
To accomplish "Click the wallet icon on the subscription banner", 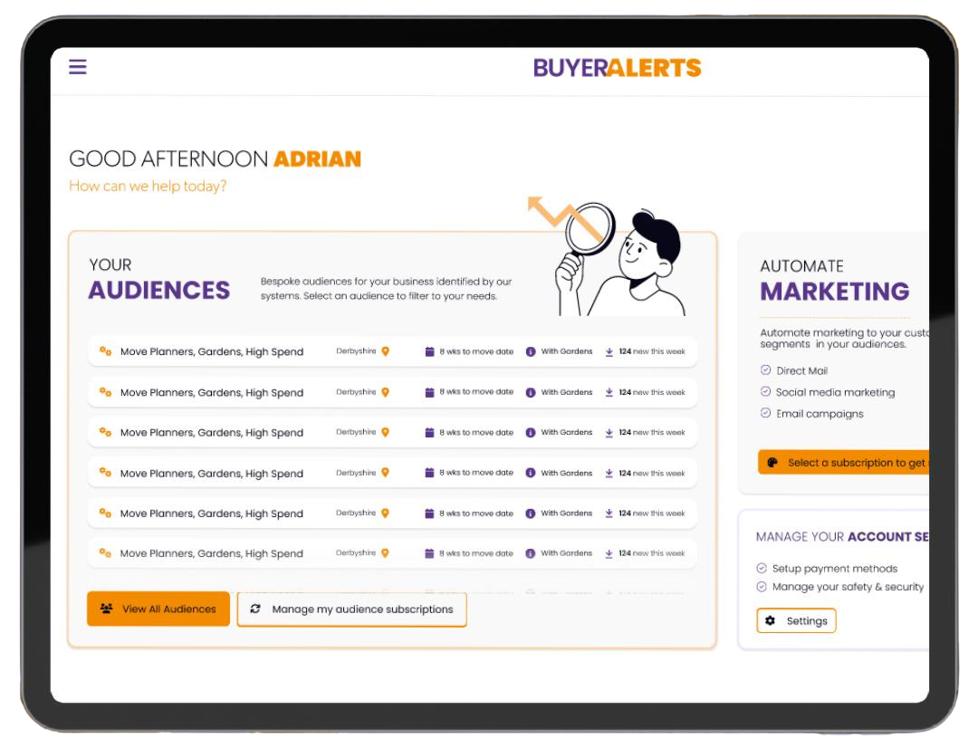I will point(771,462).
